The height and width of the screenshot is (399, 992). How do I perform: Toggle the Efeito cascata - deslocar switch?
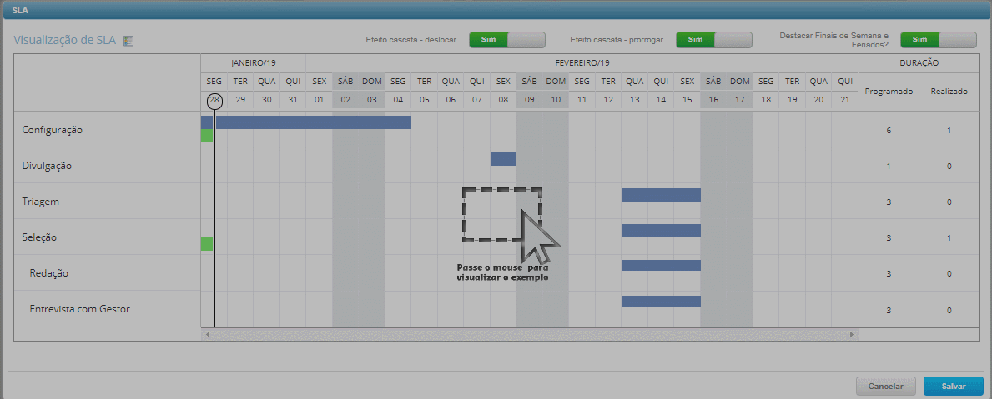click(506, 40)
